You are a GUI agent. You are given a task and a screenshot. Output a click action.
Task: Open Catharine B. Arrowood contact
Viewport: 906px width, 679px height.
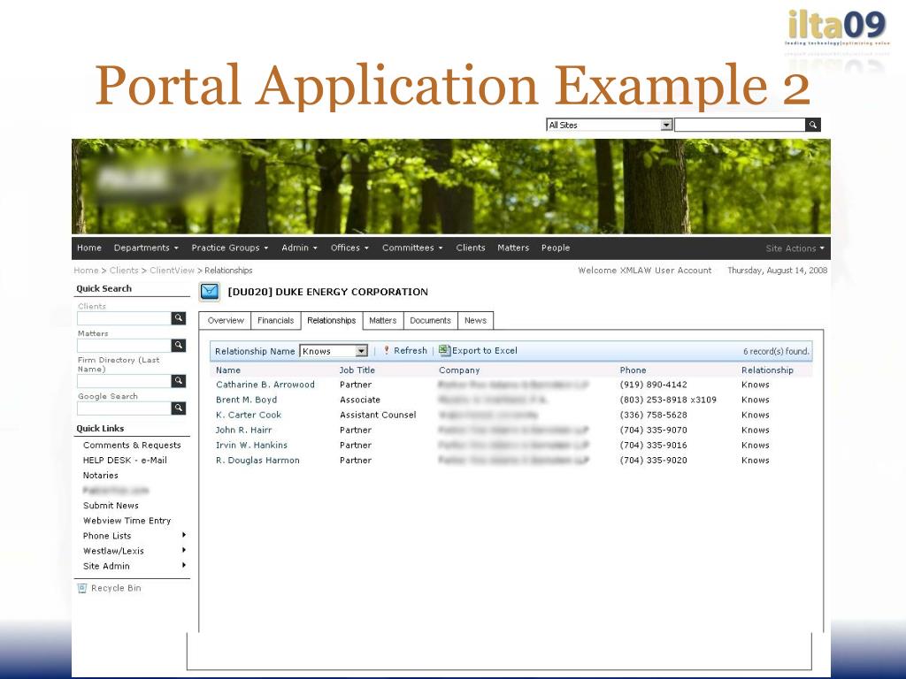click(265, 385)
